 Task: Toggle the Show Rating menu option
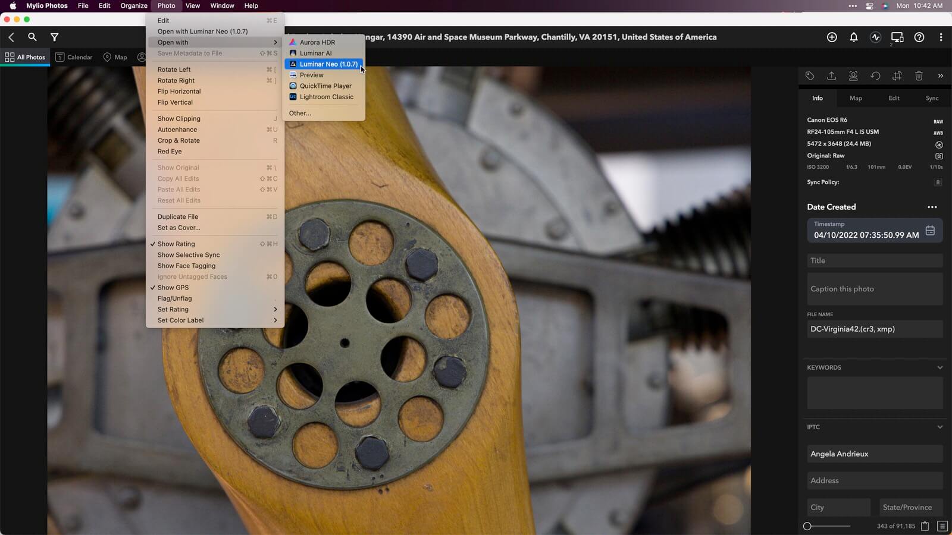pos(176,244)
